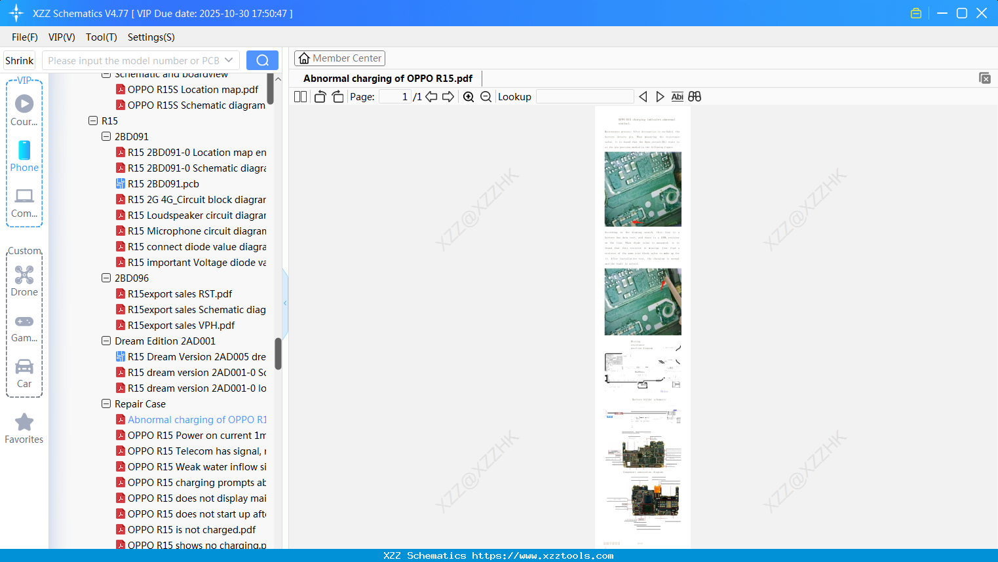998x562 pixels.
Task: Open R15 2BD091.pcb board file
Action: point(157,183)
